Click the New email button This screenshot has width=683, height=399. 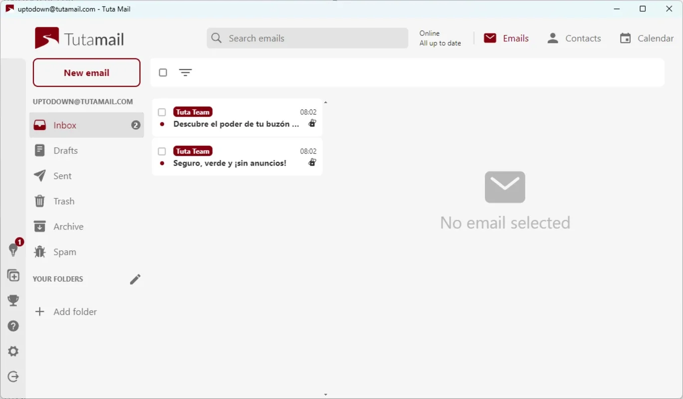tap(87, 73)
